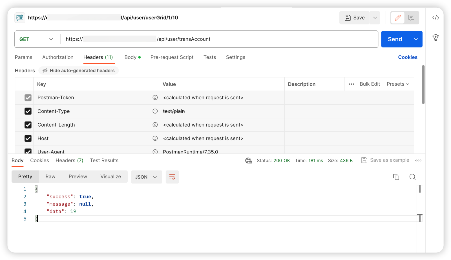Open the comments panel icon
The height and width of the screenshot is (260, 451).
point(412,18)
